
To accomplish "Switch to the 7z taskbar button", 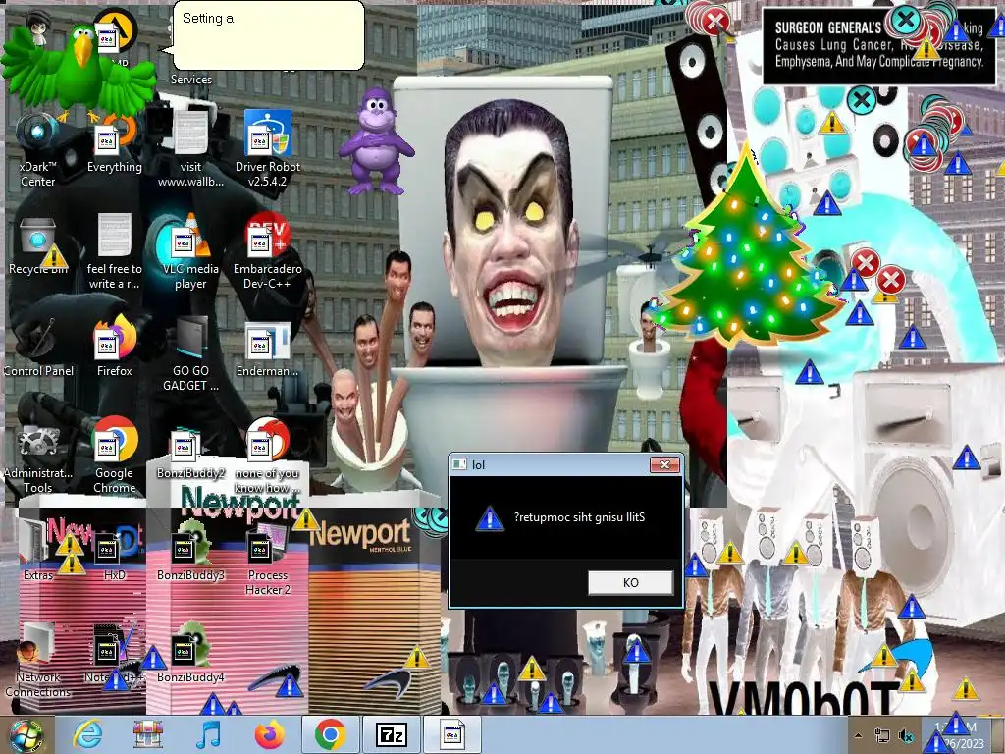I will tap(391, 734).
